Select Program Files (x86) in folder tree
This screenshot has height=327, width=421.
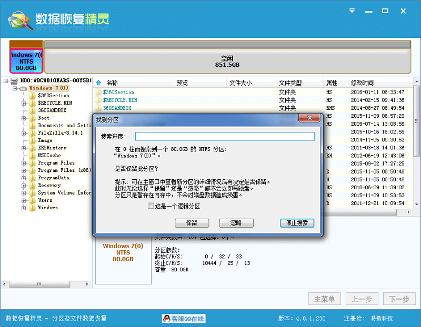[x=64, y=170]
